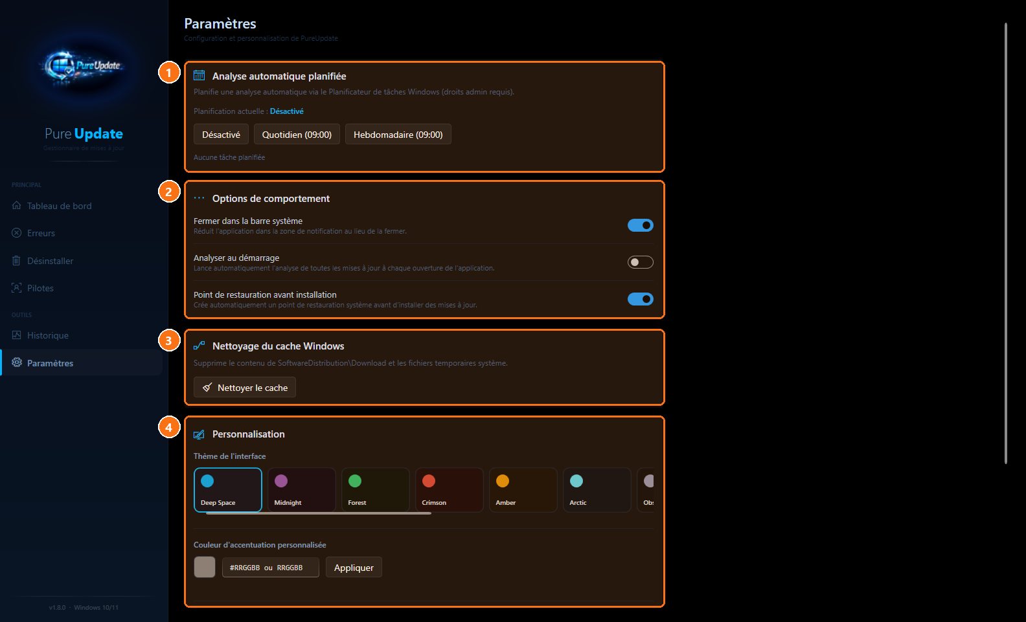
Task: Select Paramètres in the sidebar
Action: pos(82,362)
